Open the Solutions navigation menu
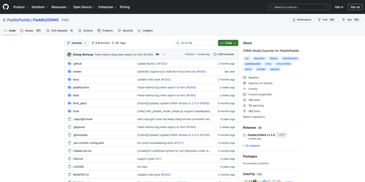The height and width of the screenshot is (182, 365). click(40, 7)
